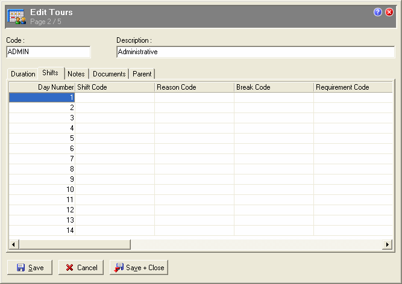The height and width of the screenshot is (284, 402).
Task: Click the blue help question mark icon
Action: [378, 12]
